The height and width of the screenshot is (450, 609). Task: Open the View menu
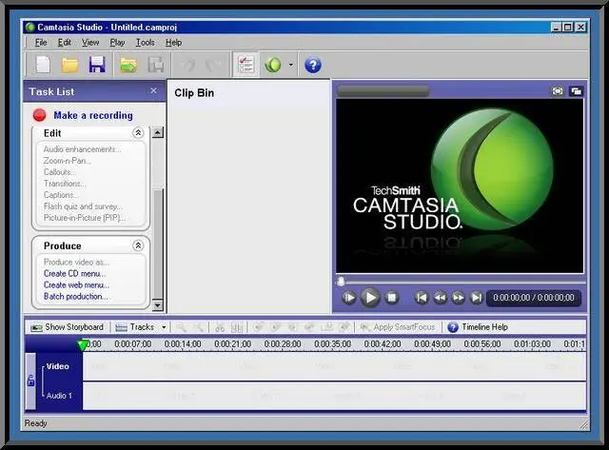coord(90,42)
